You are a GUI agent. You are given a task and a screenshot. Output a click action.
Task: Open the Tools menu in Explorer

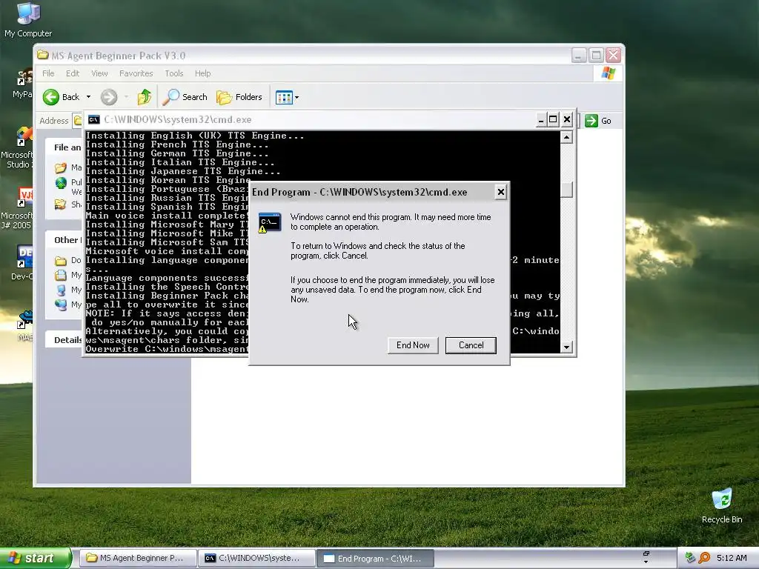coord(173,73)
